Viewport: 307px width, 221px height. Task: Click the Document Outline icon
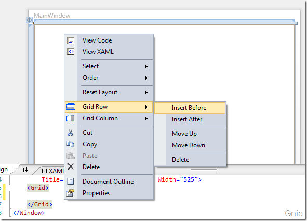(71, 181)
